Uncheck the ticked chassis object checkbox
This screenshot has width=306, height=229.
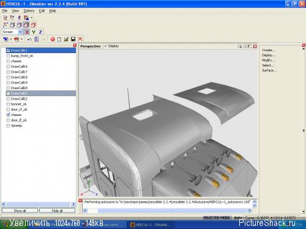[8, 115]
